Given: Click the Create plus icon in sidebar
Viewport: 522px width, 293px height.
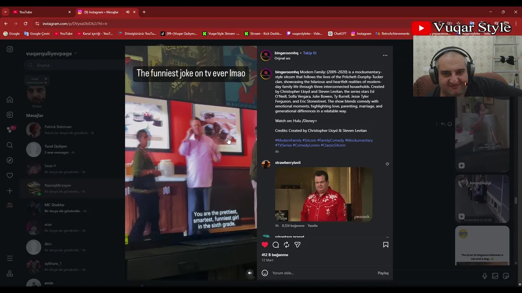Looking at the screenshot, I should pos(10,191).
